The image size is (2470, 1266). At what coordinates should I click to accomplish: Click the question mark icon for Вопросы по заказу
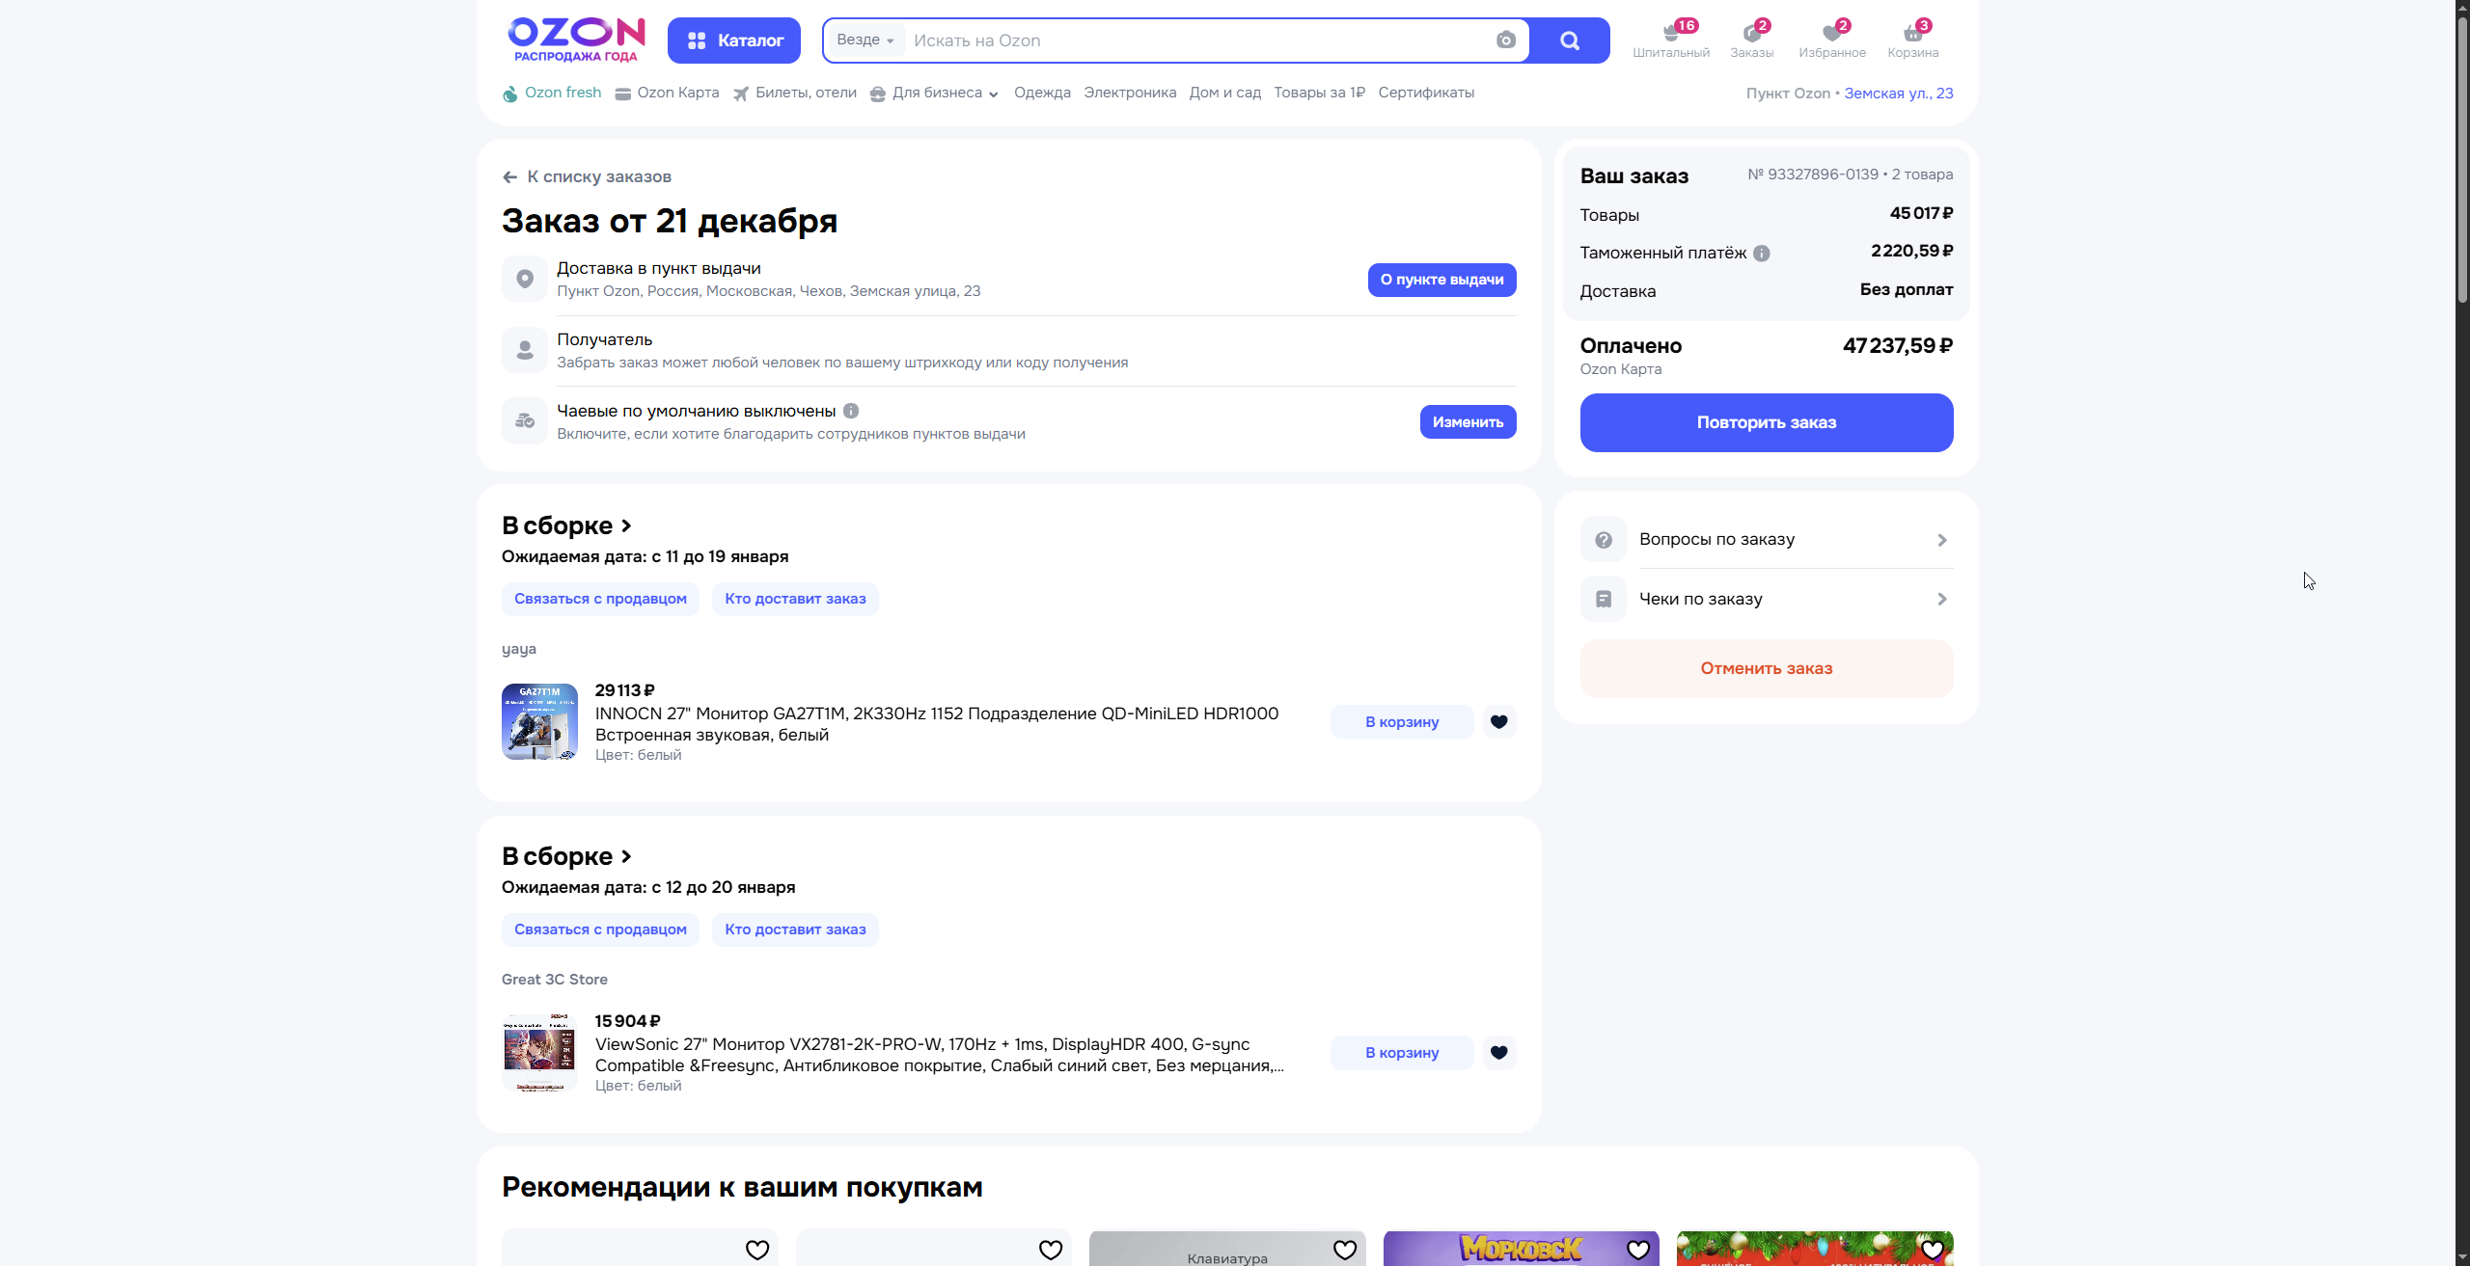point(1604,540)
